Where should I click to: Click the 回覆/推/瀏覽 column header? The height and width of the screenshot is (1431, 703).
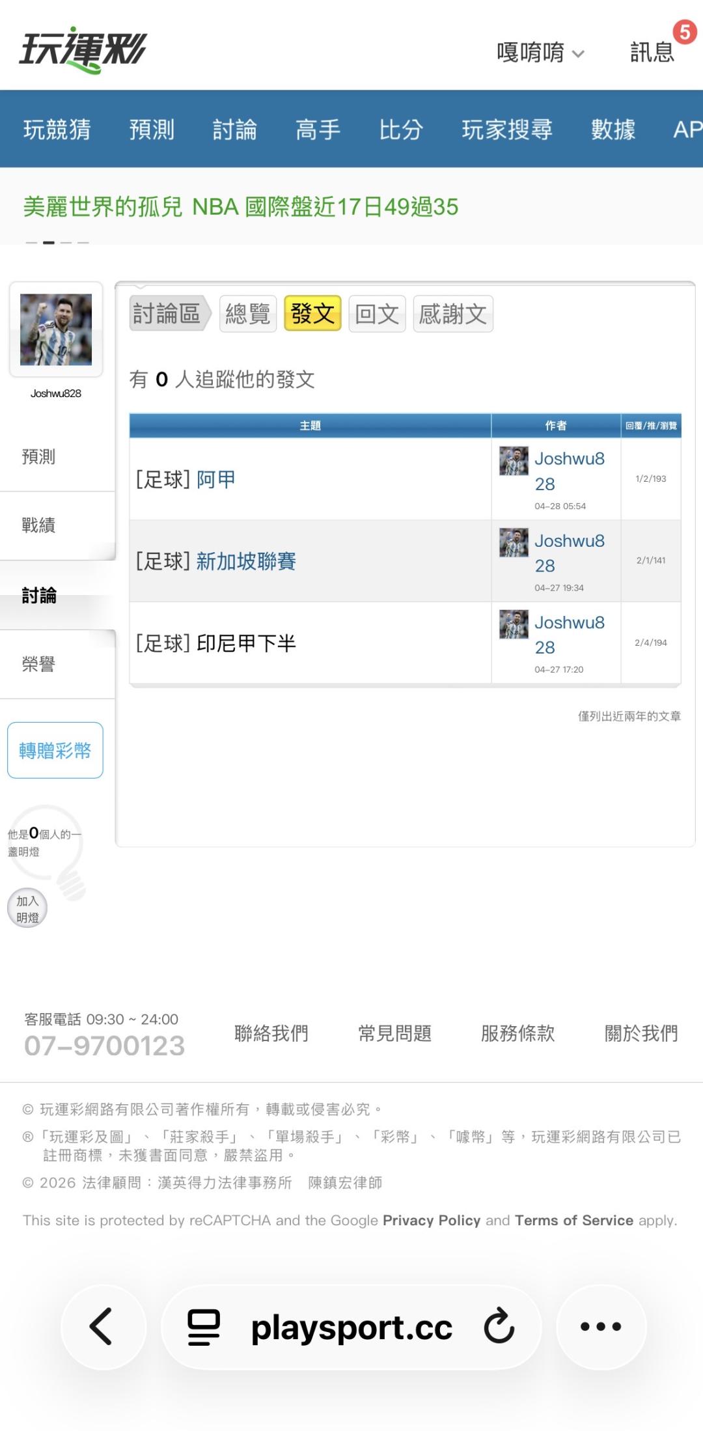point(651,425)
